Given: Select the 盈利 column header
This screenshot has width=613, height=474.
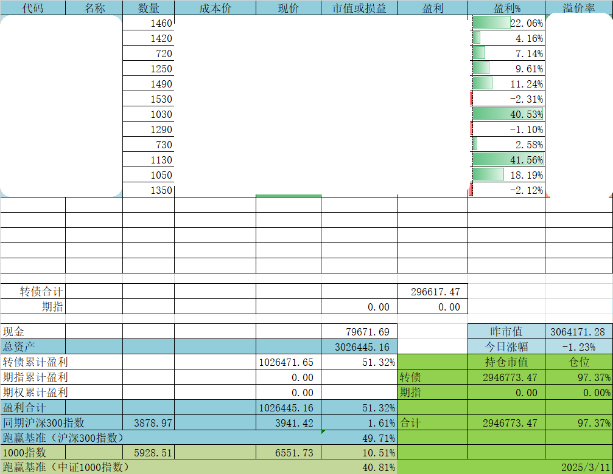Looking at the screenshot, I should 432,8.
